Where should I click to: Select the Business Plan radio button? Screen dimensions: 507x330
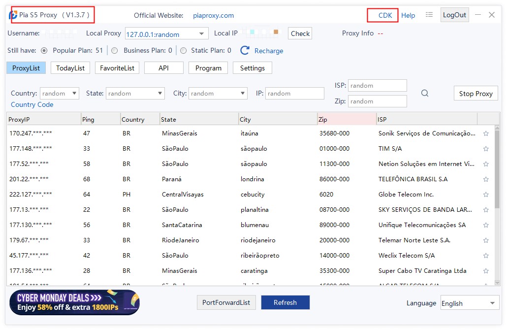click(115, 50)
